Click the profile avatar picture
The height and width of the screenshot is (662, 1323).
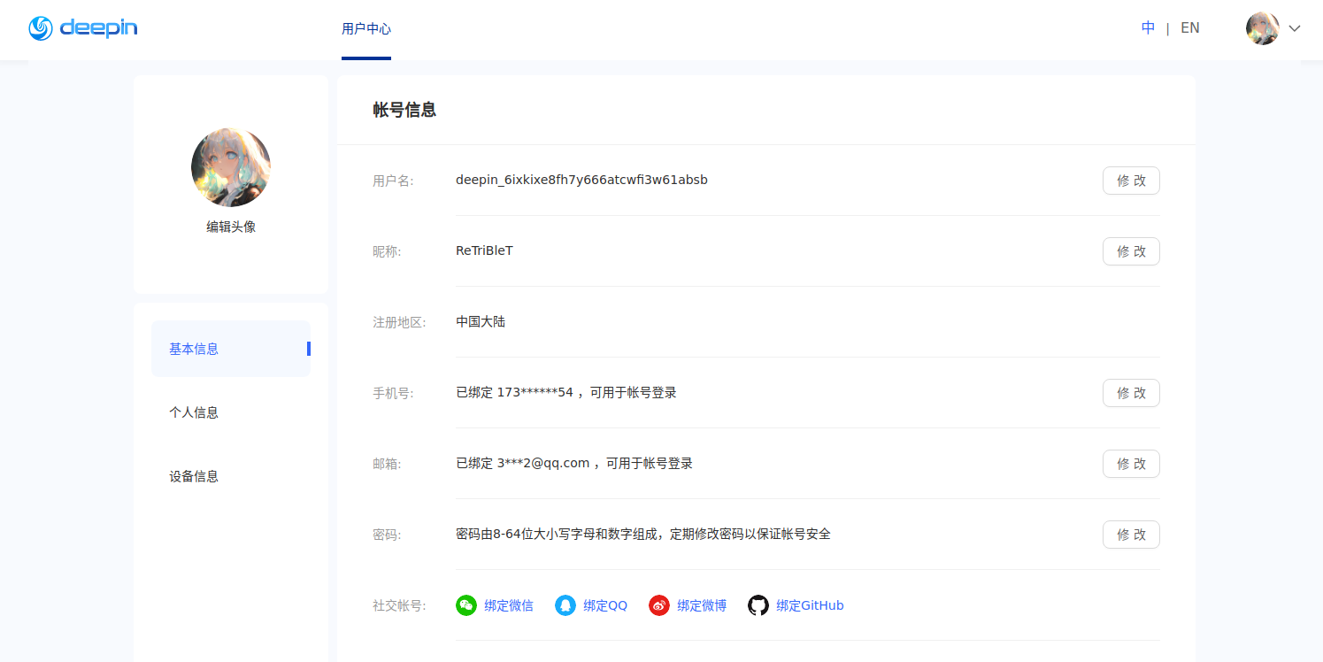point(230,168)
